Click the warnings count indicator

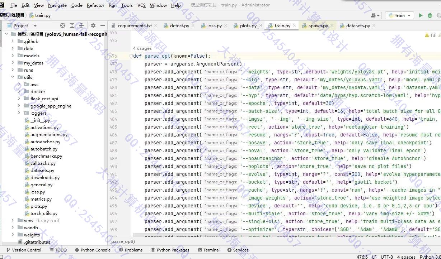430,35
